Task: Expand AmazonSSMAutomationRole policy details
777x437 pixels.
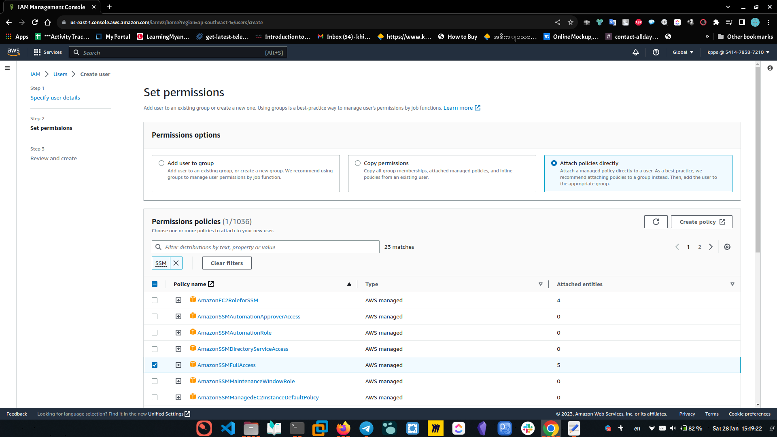Action: pos(178,333)
